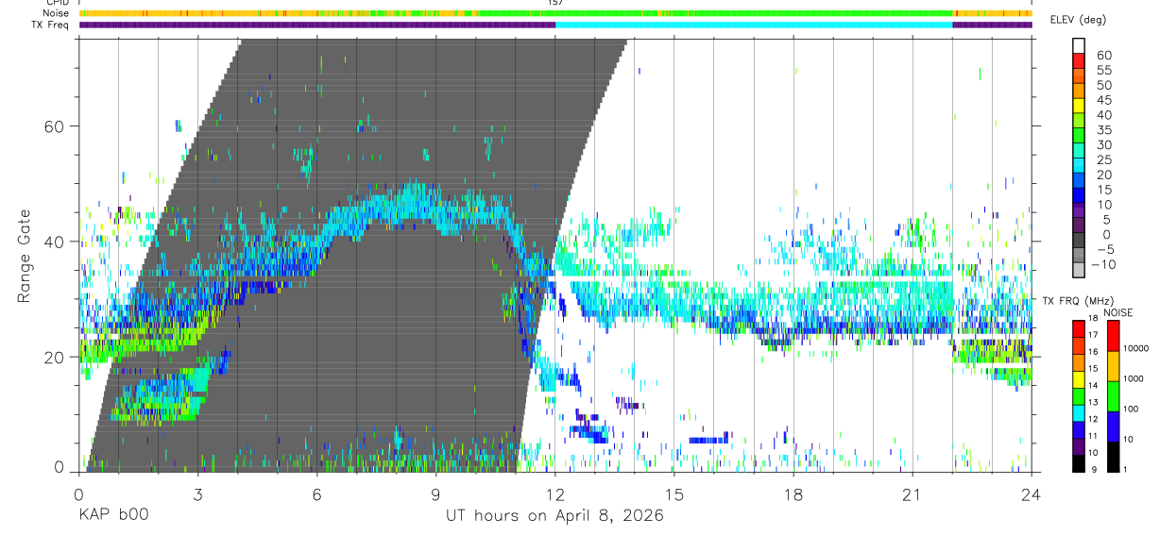
Task: Click x-axis tick label '6'
Action: (317, 493)
